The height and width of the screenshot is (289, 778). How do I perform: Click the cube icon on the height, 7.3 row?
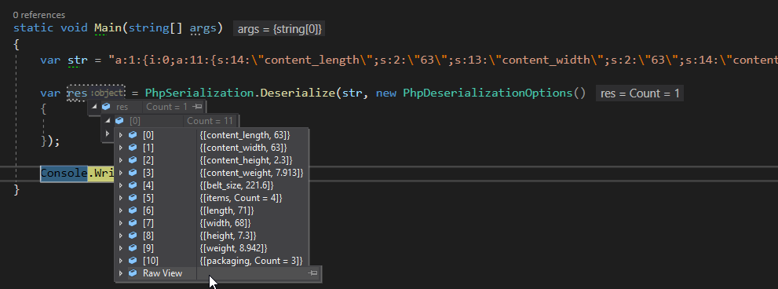(133, 236)
